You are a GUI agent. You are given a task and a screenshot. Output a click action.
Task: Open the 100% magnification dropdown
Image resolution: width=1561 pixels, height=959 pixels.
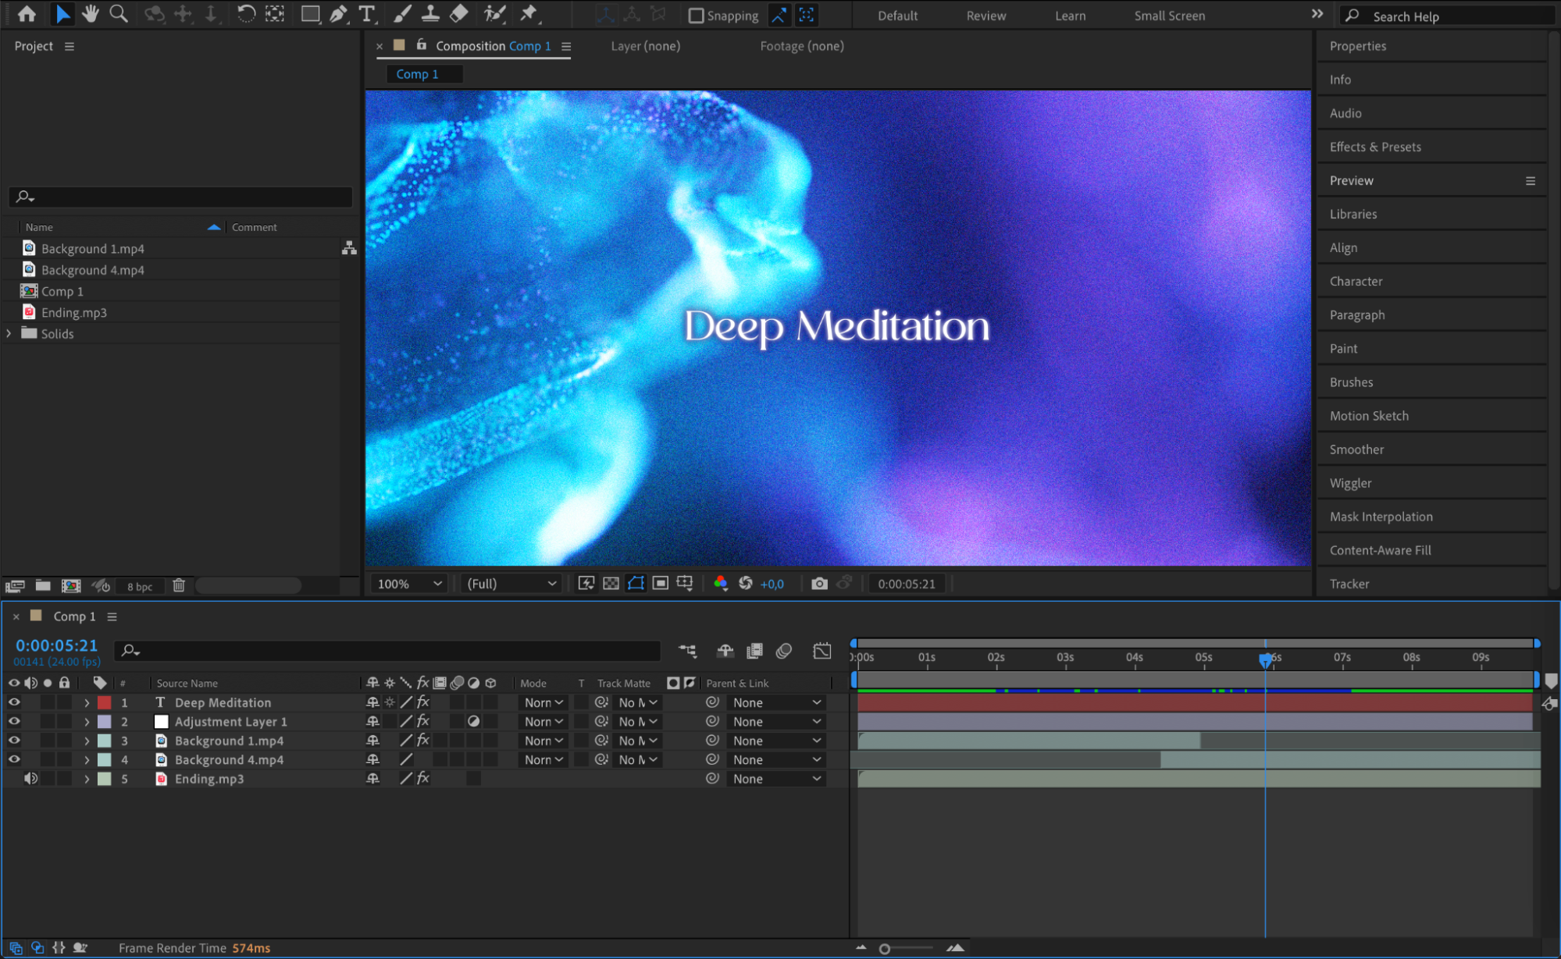tap(409, 584)
